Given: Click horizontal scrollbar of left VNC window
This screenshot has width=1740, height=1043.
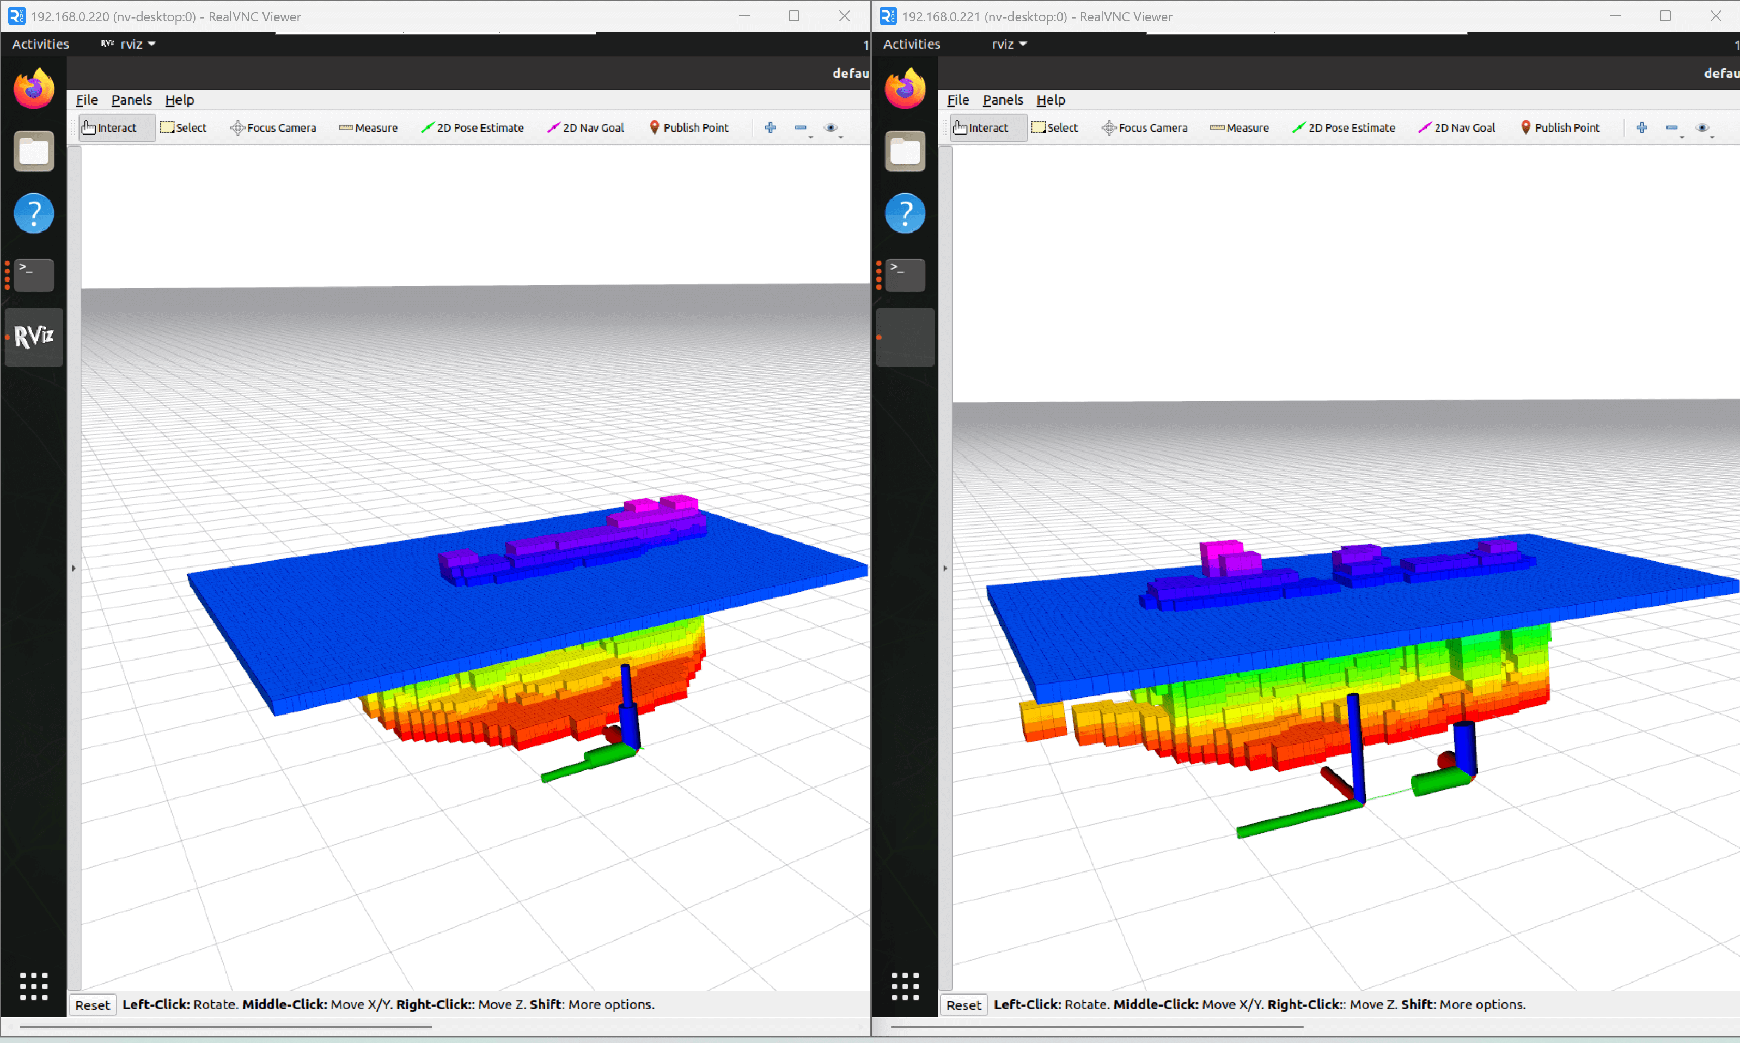Looking at the screenshot, I should [x=225, y=1027].
